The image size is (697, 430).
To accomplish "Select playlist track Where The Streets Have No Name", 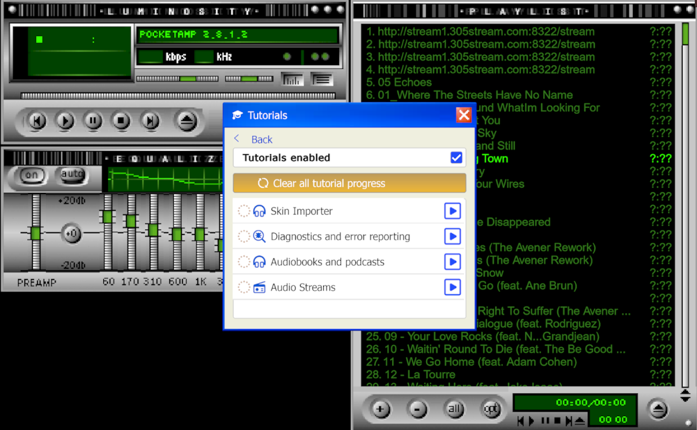I will (518, 95).
